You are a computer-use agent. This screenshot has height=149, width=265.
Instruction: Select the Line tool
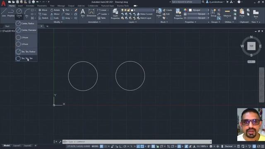4,13
